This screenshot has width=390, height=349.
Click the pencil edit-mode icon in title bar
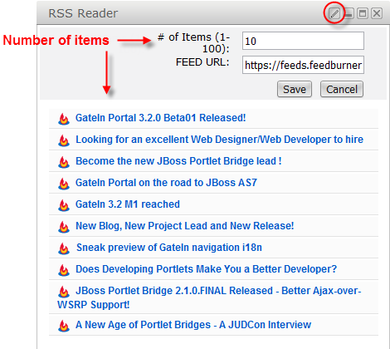coord(334,13)
